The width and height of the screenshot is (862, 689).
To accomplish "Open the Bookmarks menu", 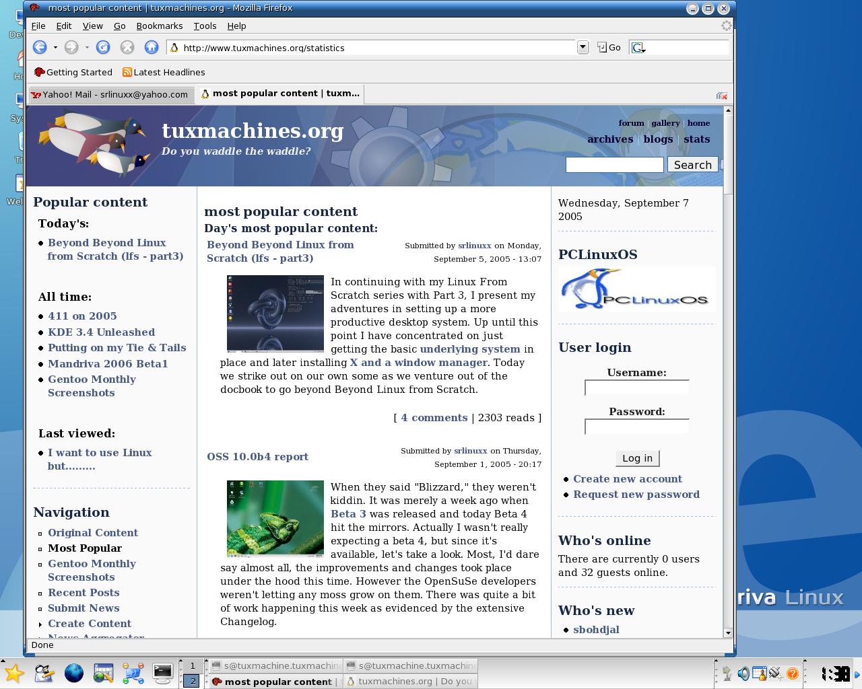I will (160, 26).
